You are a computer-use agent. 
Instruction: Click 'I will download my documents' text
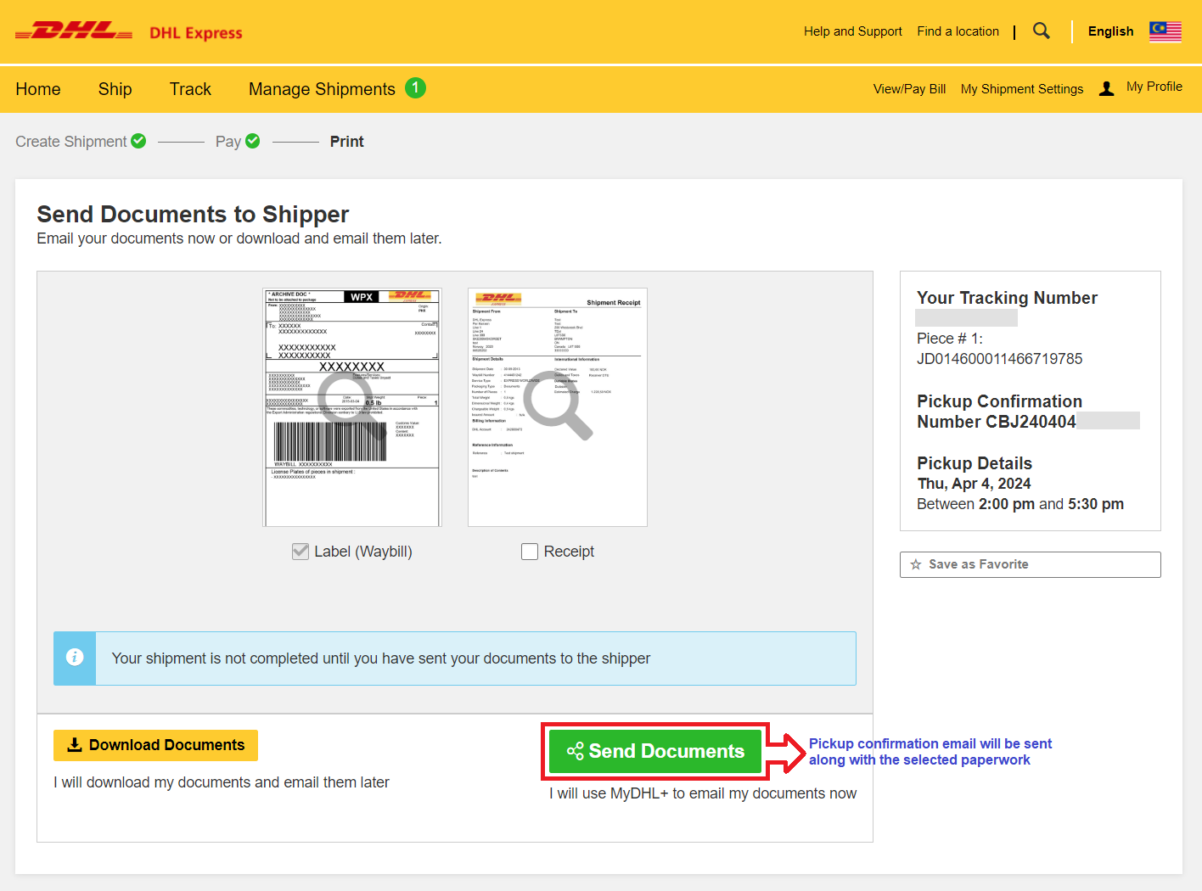tap(222, 782)
